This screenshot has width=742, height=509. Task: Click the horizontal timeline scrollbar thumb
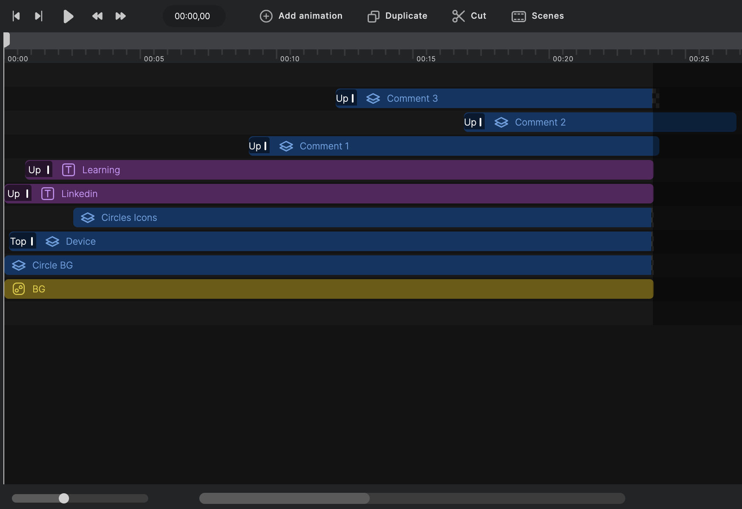285,498
